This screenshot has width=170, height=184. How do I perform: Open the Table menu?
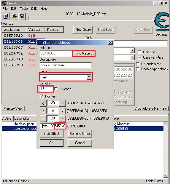click(x=24, y=9)
